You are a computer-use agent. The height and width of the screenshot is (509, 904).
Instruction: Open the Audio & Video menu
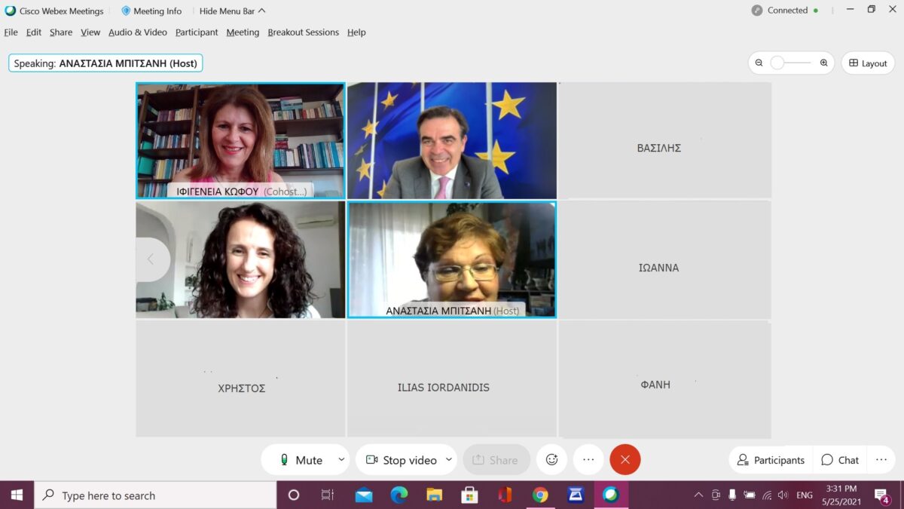137,32
